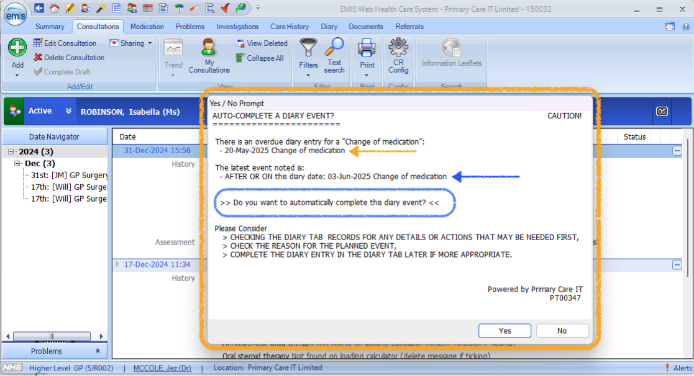
Task: Click Delete Consultation in the ribbon
Action: [x=69, y=58]
